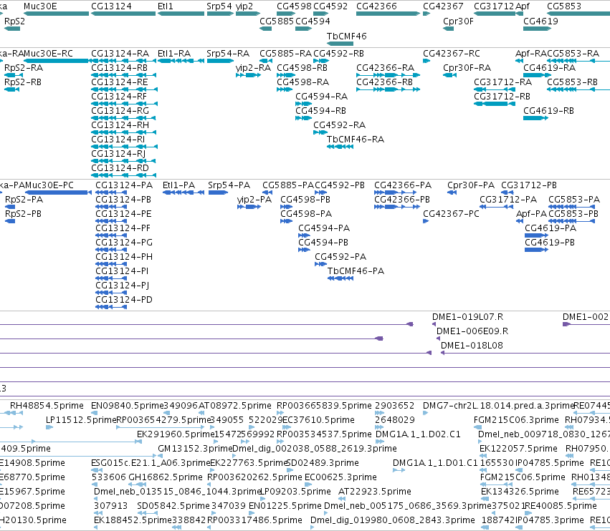The height and width of the screenshot is (531, 610).
Task: Select transcript CG42366-RB
Action: 384,82
